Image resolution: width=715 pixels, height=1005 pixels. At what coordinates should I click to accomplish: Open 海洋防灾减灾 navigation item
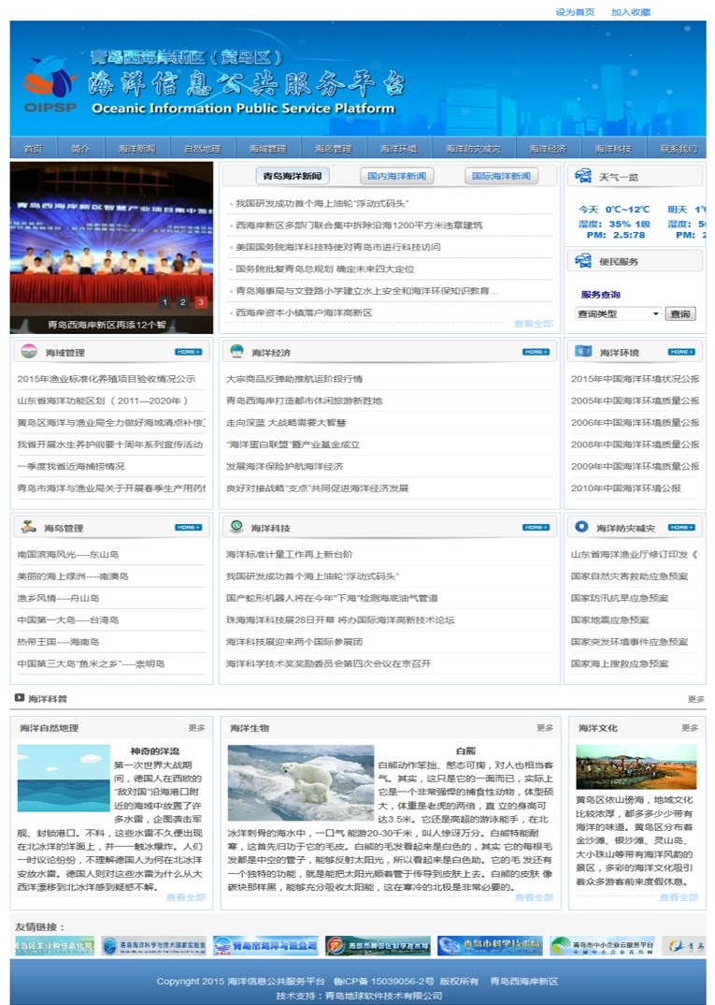tap(473, 149)
